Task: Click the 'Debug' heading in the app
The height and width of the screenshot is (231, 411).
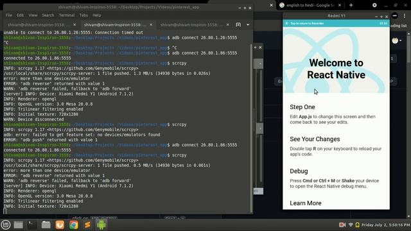Action: [299, 171]
